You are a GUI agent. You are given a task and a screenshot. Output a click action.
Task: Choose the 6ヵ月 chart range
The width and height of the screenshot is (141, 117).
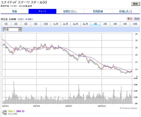85,24
